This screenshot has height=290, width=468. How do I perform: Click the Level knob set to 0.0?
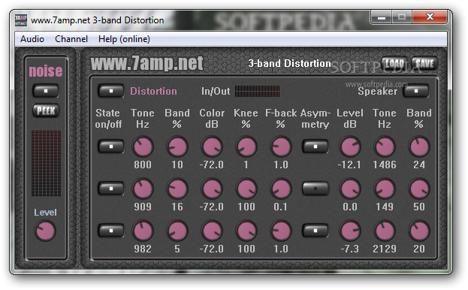pyautogui.click(x=350, y=189)
